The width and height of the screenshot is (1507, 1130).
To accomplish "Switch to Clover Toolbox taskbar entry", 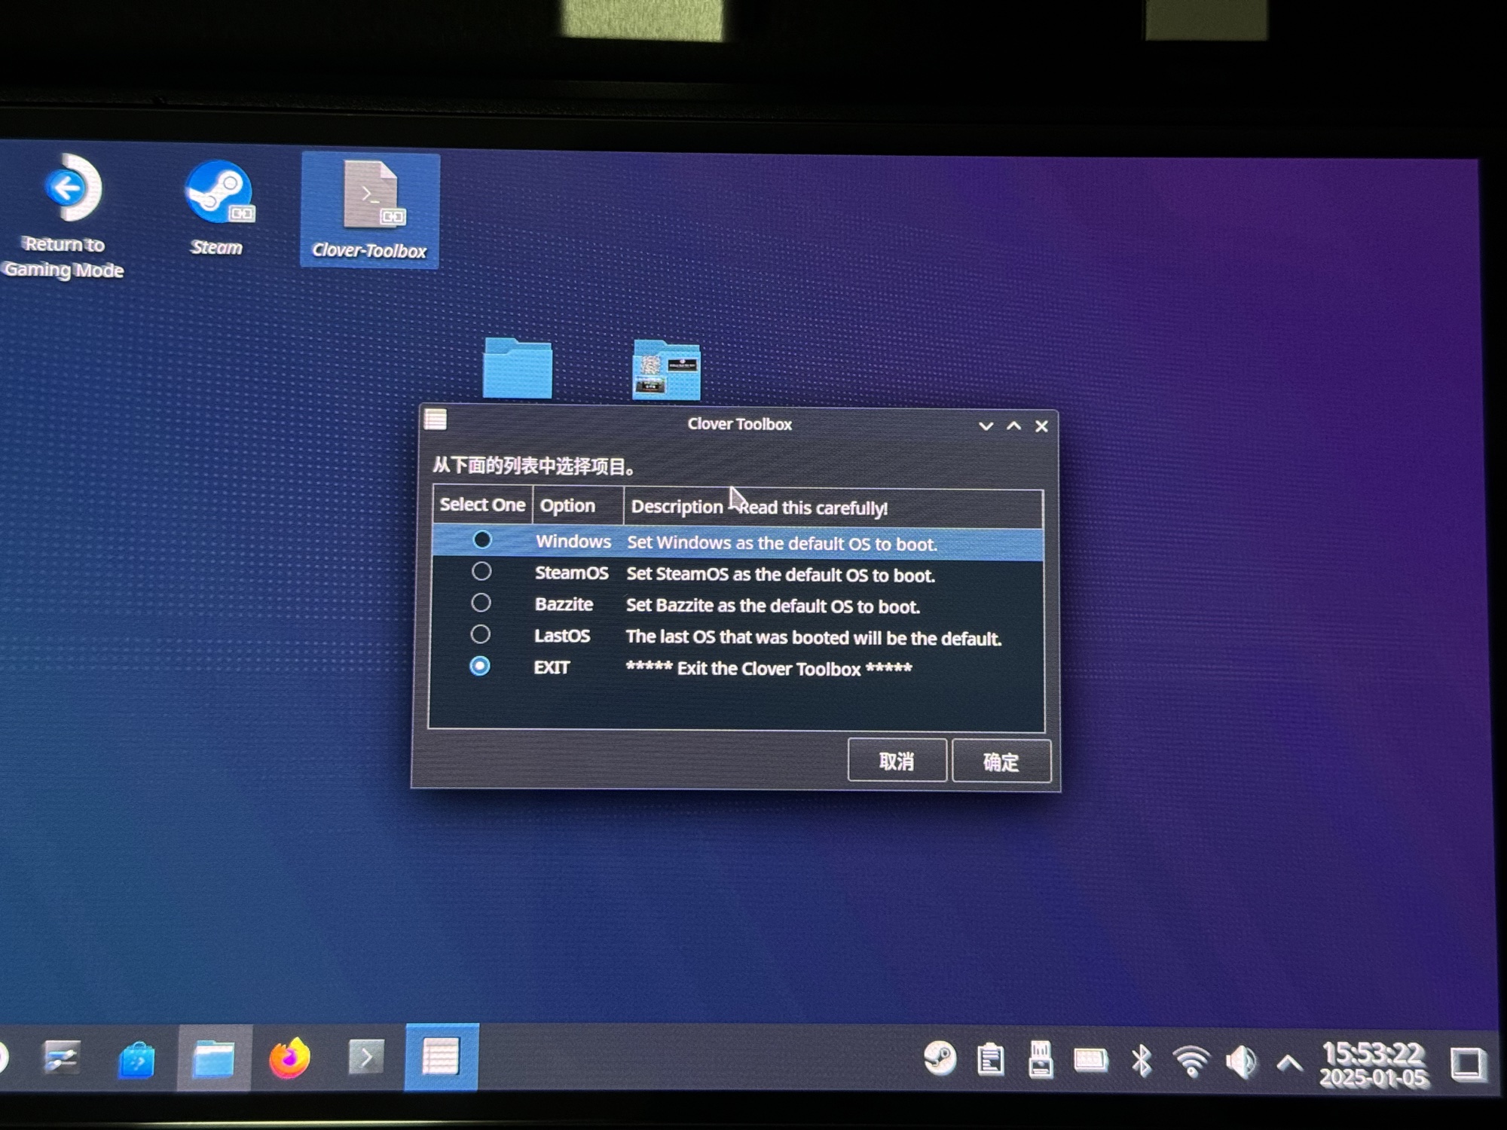I will (x=442, y=1057).
